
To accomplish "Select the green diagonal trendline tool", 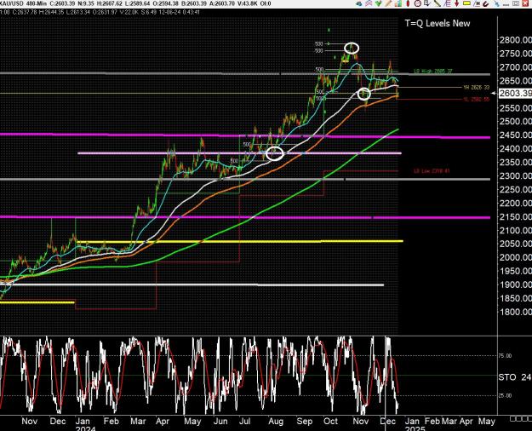I will 438,3.
